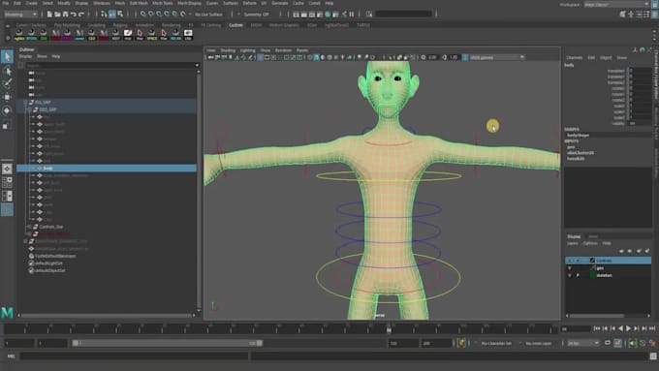
Task: Click the Open Scene folder icon
Action: pyautogui.click(x=57, y=15)
